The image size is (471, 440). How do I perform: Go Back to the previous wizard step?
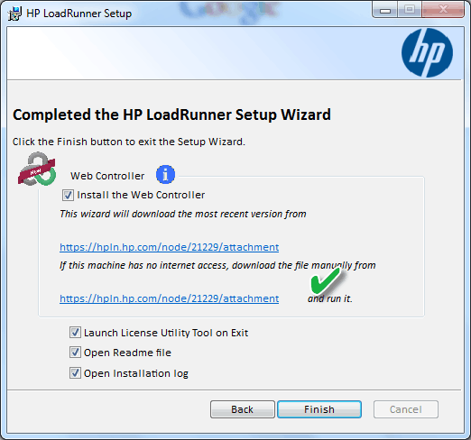point(243,409)
